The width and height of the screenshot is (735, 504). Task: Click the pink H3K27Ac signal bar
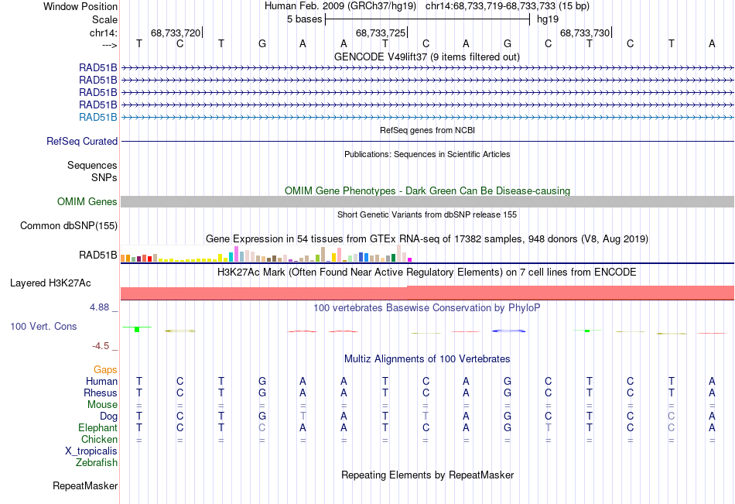point(427,293)
